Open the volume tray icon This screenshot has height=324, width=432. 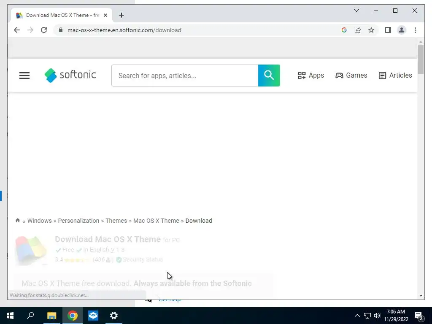pos(377,316)
